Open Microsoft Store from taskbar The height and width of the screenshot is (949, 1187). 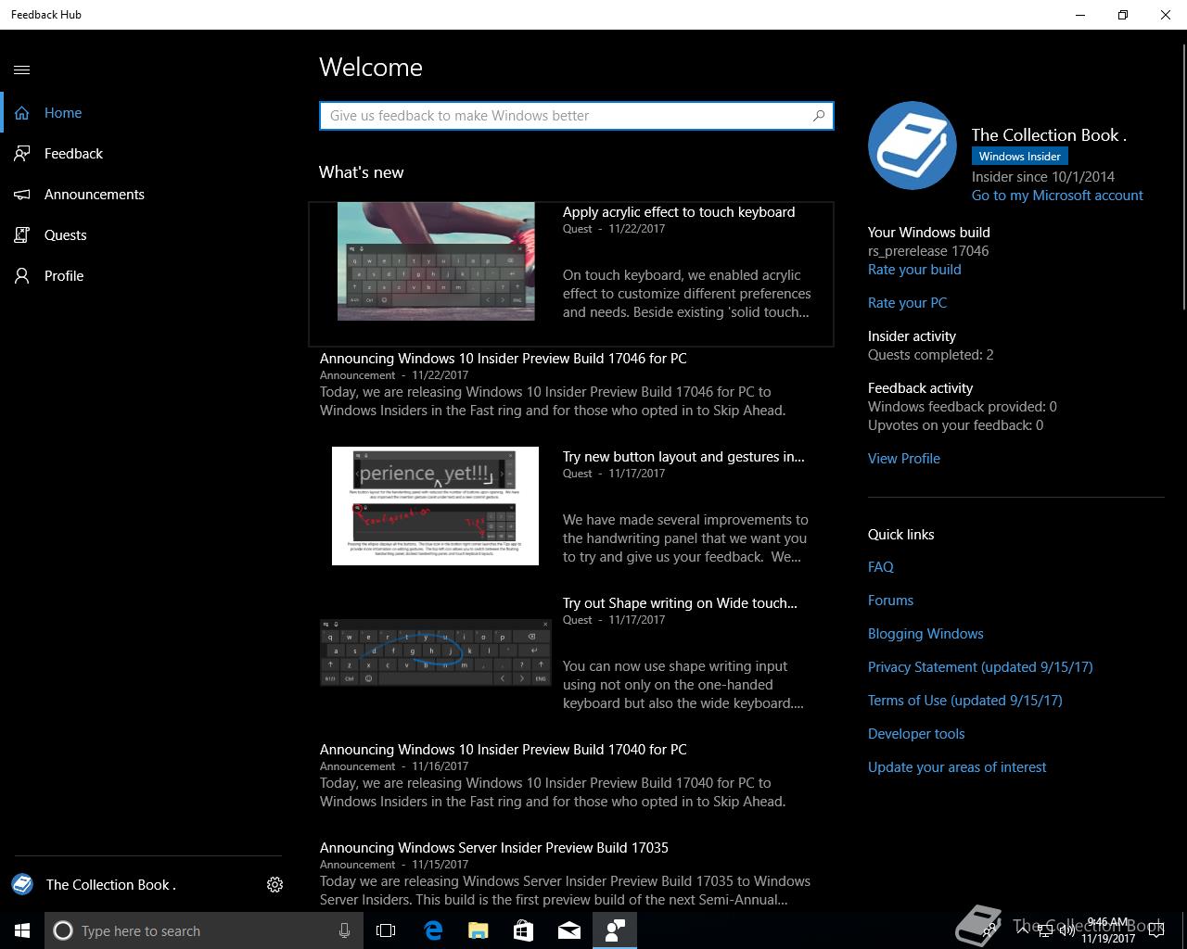(x=523, y=930)
